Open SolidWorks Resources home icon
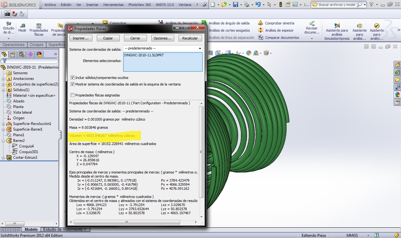This screenshot has width=401, height=238. [397, 65]
